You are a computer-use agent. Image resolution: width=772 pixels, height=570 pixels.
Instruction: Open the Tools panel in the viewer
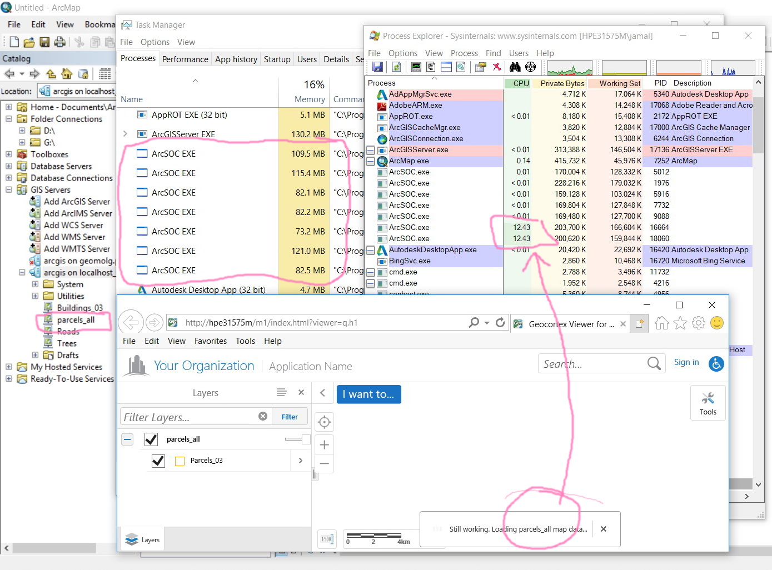point(708,403)
